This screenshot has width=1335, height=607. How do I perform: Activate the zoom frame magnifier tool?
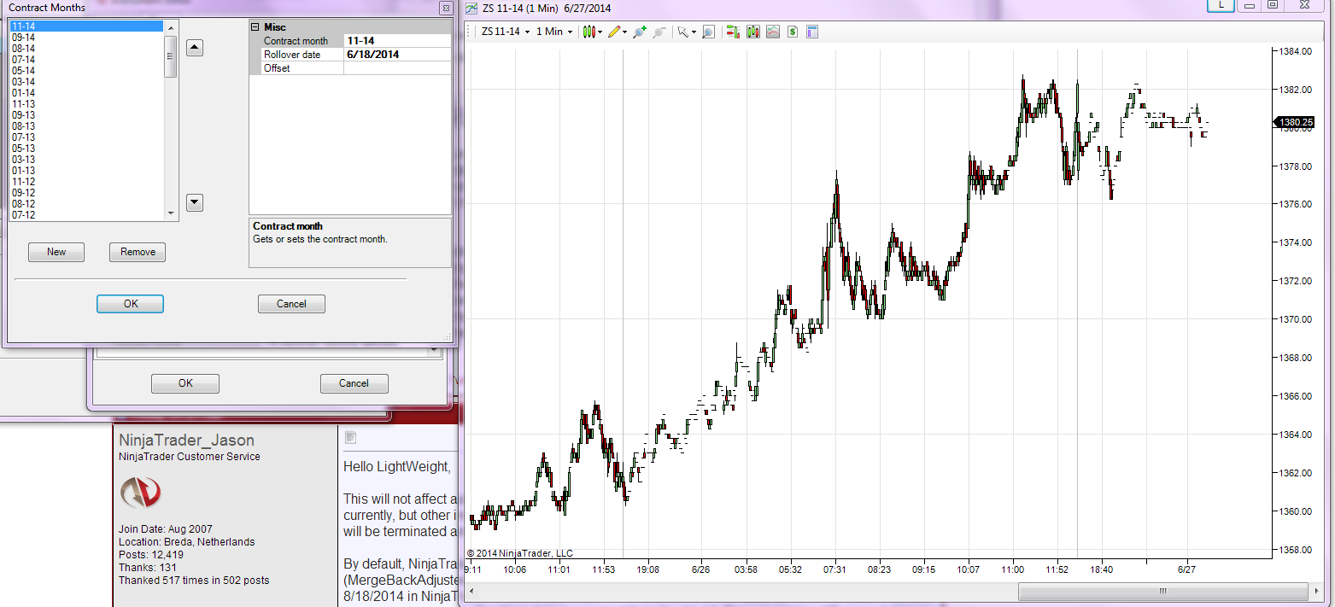click(x=708, y=32)
